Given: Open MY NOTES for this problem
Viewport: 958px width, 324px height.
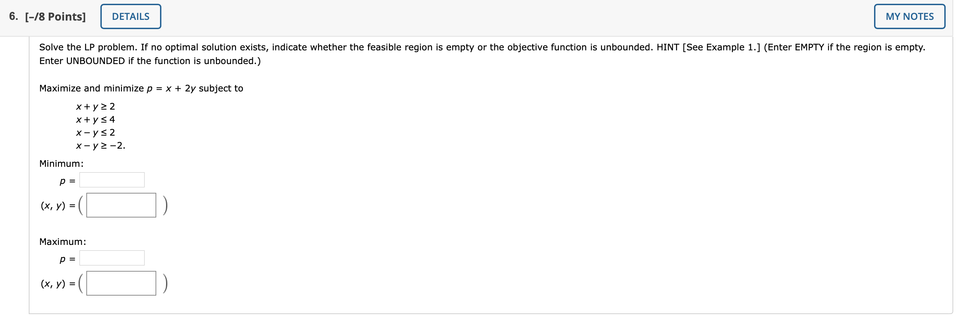Looking at the screenshot, I should point(909,16).
